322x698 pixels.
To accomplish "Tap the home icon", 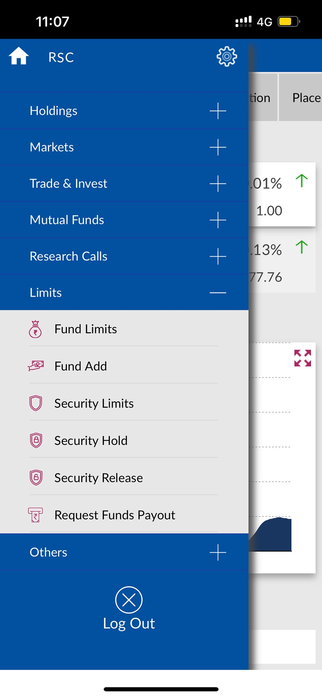I will 18,56.
